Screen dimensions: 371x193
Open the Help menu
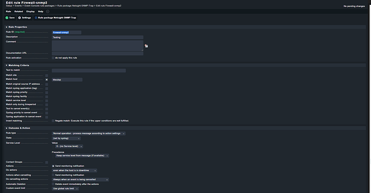point(40,11)
